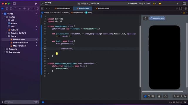The image size is (188, 105).
Task: Select the Assets catalog
Action: click(13, 23)
